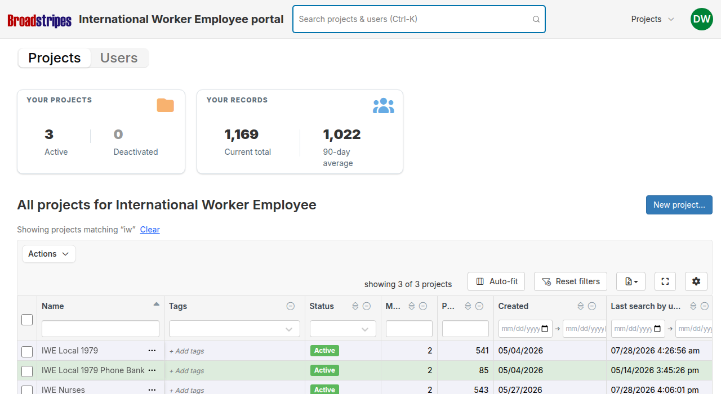Screen dimensions: 721x394
Task: Check the IWE Local 1979 row checkbox
Action: [x=27, y=352]
